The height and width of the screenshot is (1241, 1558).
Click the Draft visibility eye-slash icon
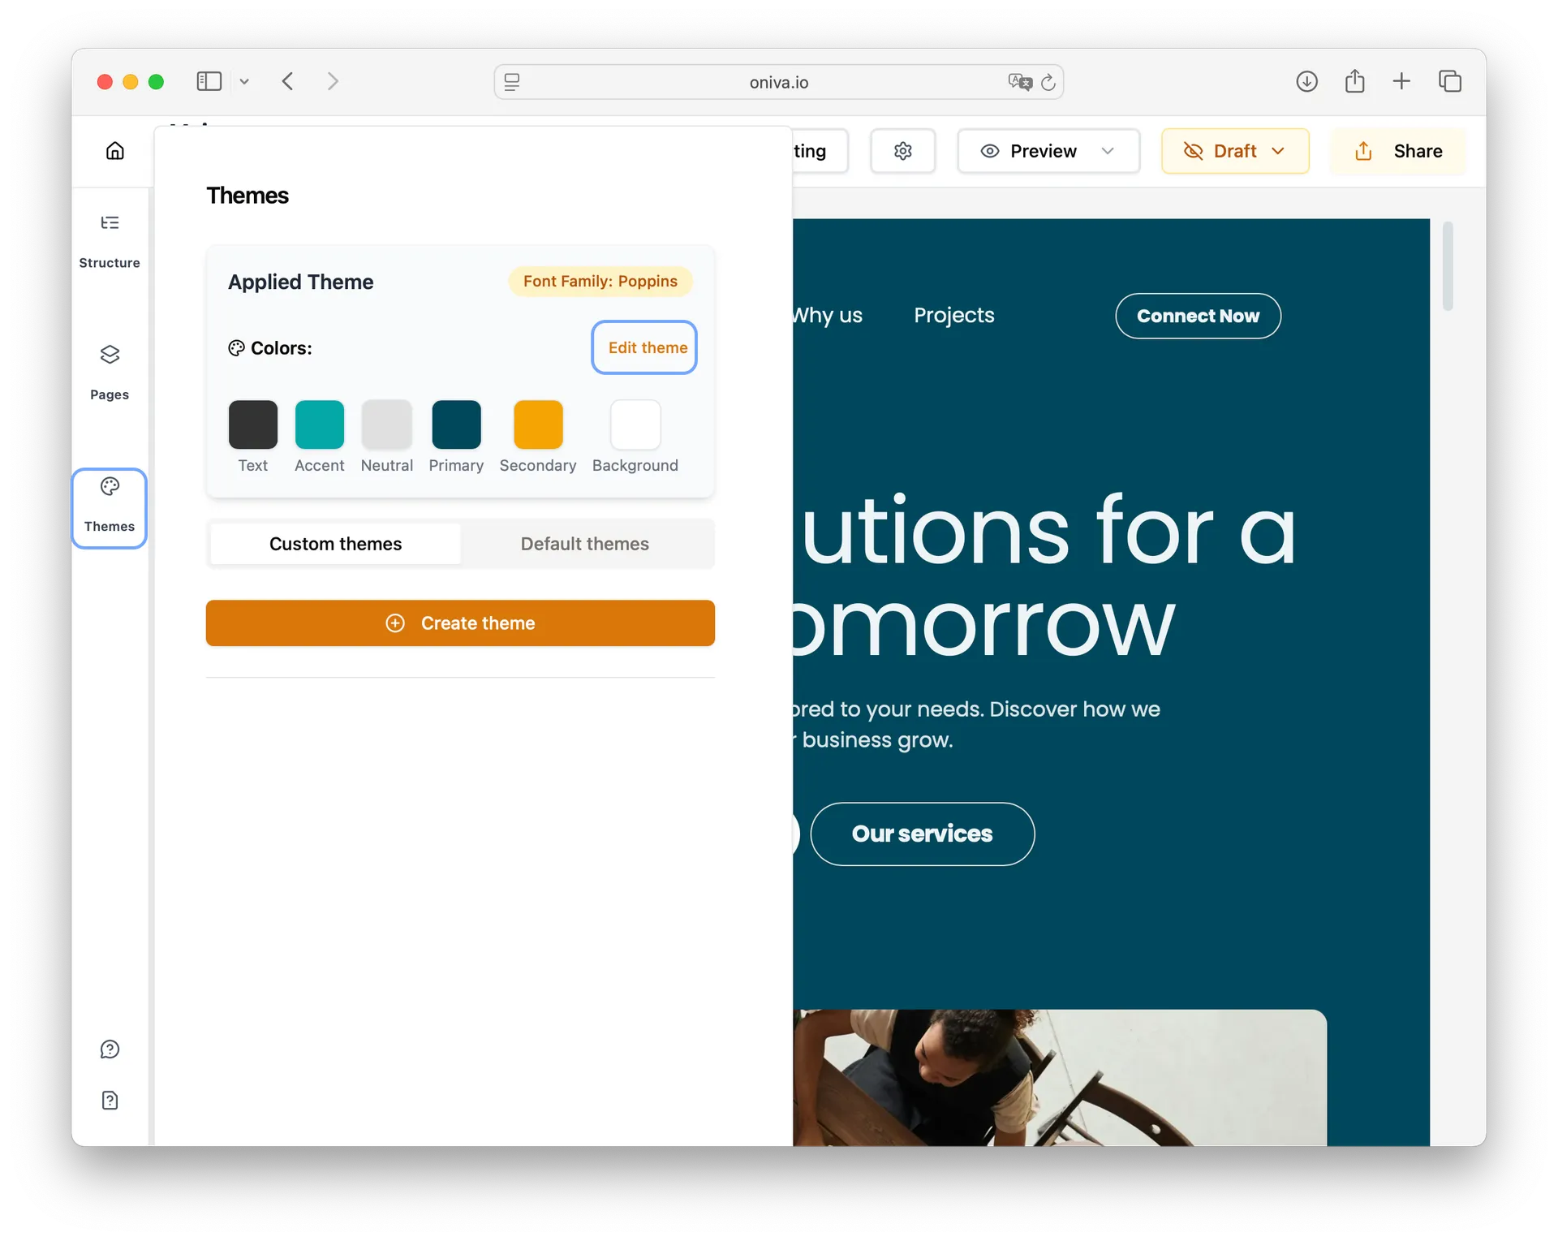tap(1192, 150)
